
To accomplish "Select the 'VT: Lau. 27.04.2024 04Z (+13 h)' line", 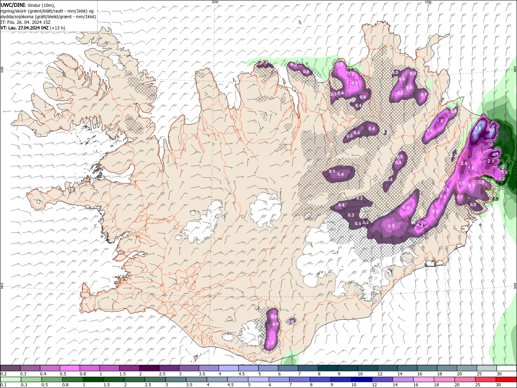I will [x=33, y=28].
